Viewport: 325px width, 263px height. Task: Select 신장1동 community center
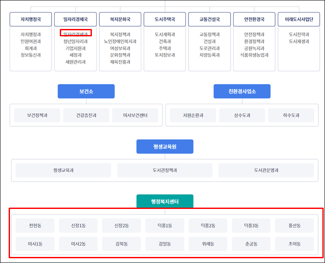pyautogui.click(x=78, y=225)
